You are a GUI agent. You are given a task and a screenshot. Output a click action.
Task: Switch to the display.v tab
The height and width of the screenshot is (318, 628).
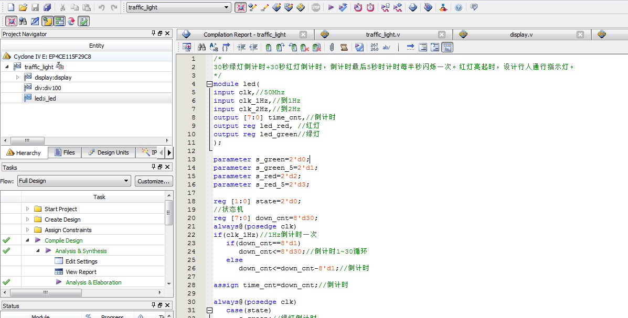521,35
